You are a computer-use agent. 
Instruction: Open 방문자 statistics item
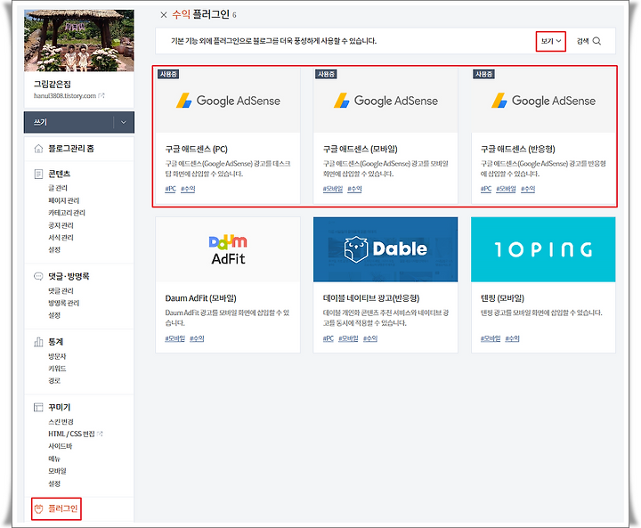click(57, 356)
